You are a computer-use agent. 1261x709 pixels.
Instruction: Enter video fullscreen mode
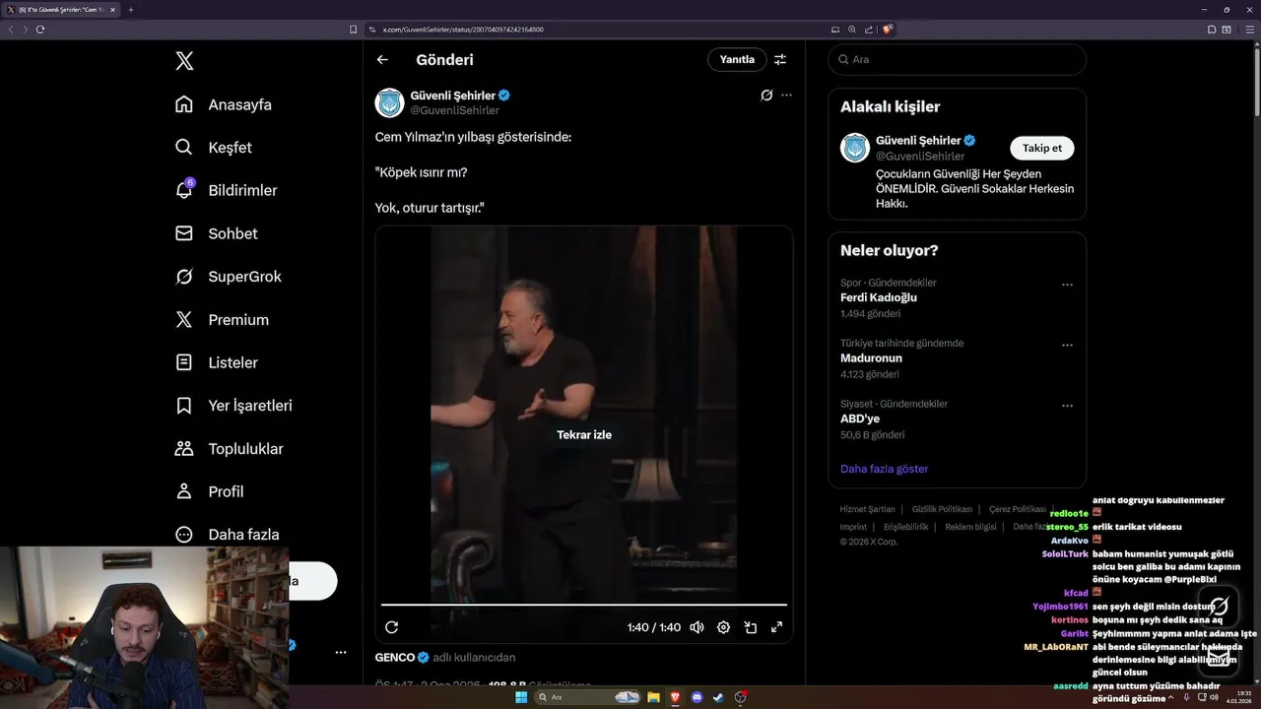coord(776,627)
